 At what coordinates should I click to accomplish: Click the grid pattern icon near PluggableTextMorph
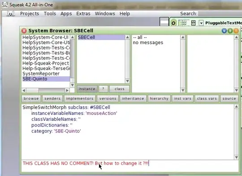[x=193, y=23]
